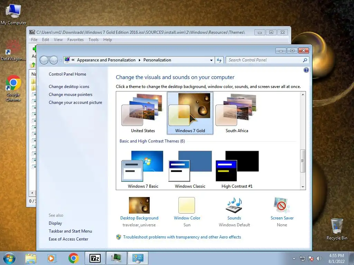Open the View menu in 7-Zip
Screen dimensions: 354x265
[x=58, y=40]
